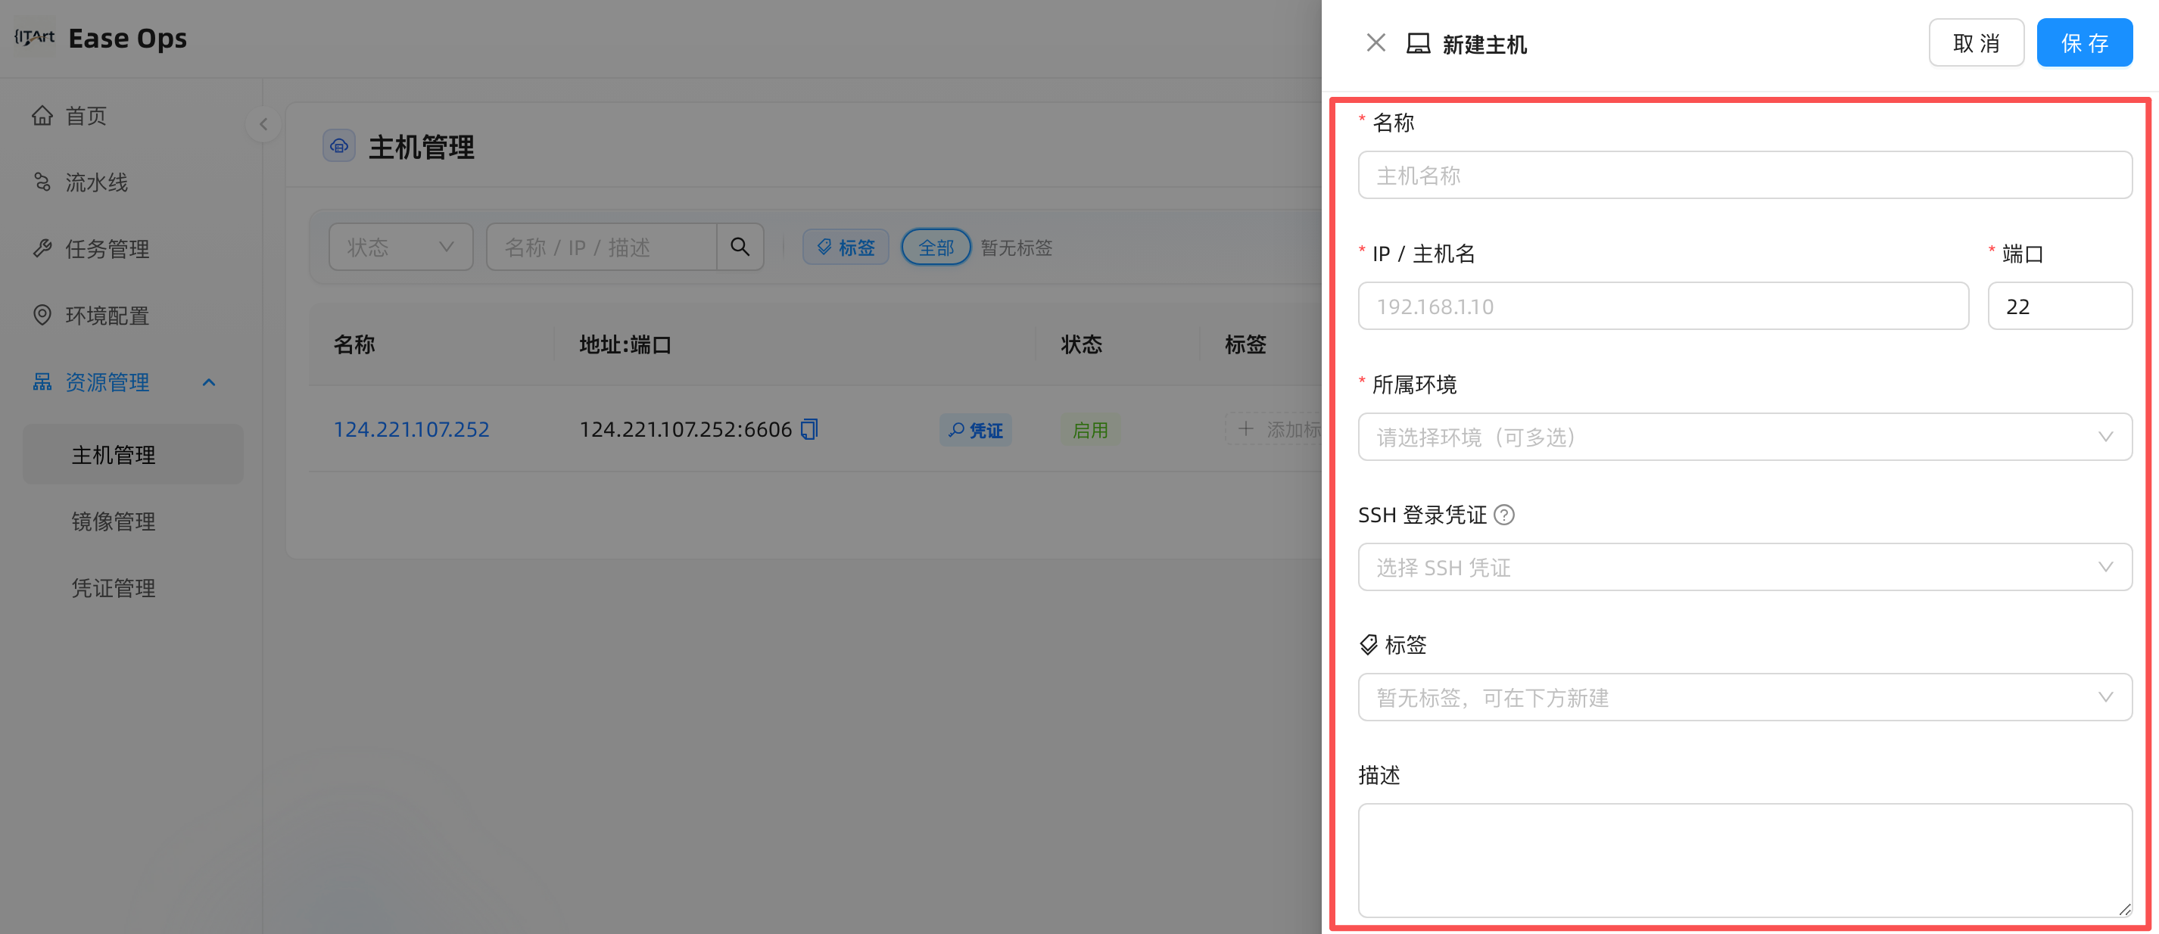
Task: Focus the 主机名称 name input
Action: point(1745,175)
